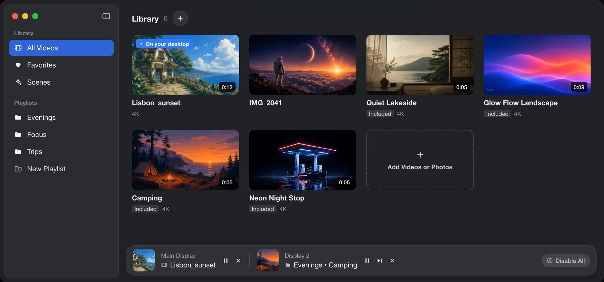Click the Display 2 Camping preview image

[x=268, y=261]
